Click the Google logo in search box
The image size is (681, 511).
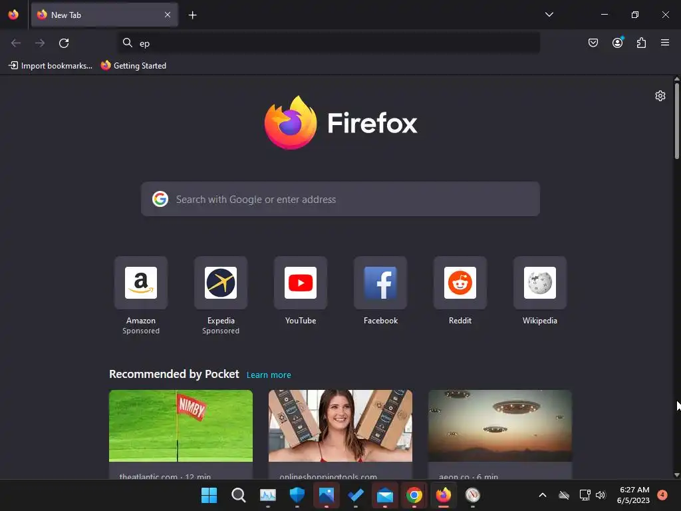160,199
